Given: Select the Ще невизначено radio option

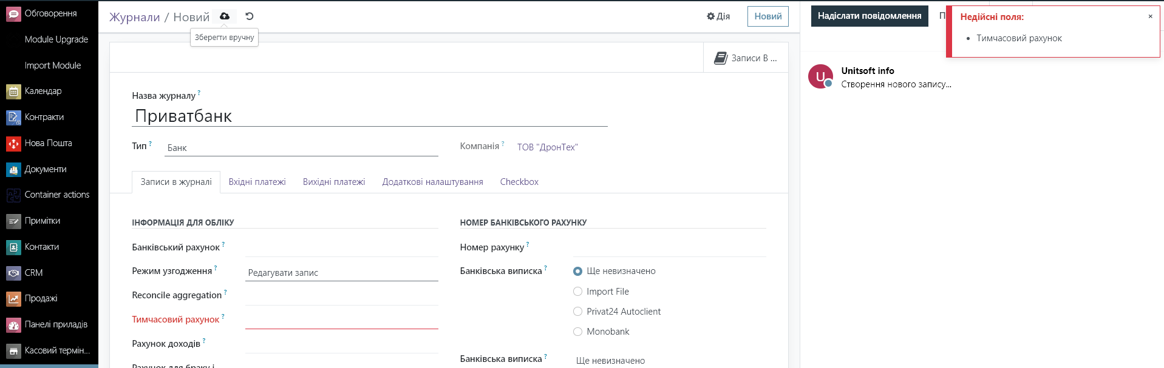Looking at the screenshot, I should (x=577, y=272).
